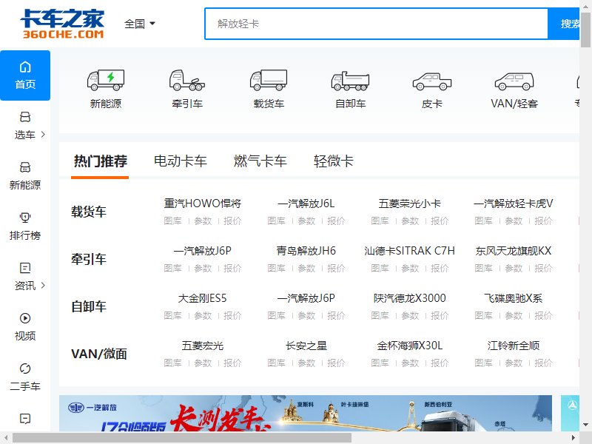Expand the 选车 chevron arrow
This screenshot has height=444, width=592.
(43, 134)
